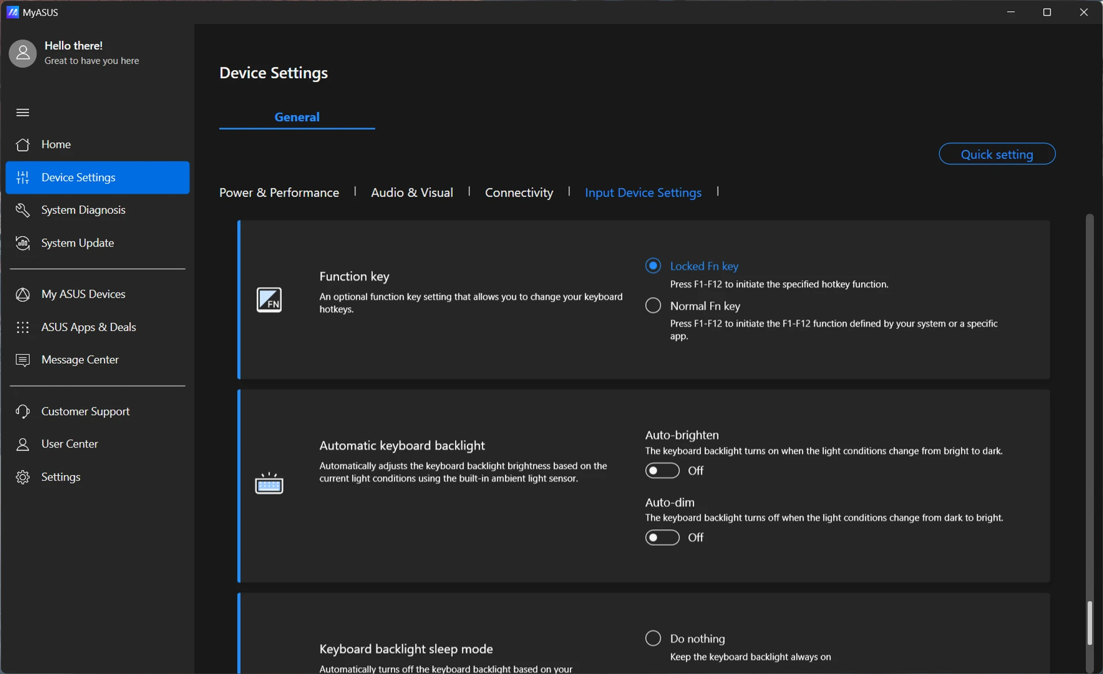Screen dimensions: 1103x674
Task: Select the Do nothing radio option
Action: (653, 638)
